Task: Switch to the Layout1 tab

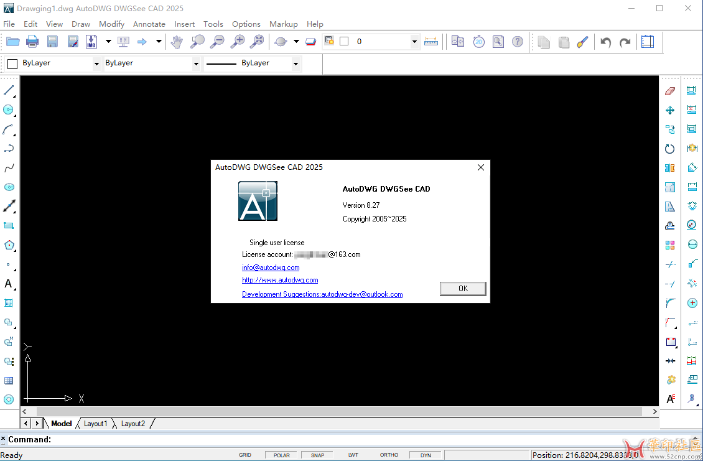Action: 96,423
